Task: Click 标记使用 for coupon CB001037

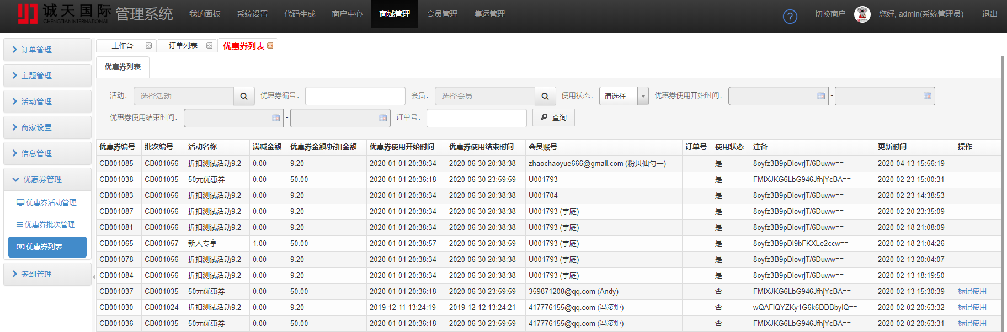Action: pyautogui.click(x=972, y=291)
